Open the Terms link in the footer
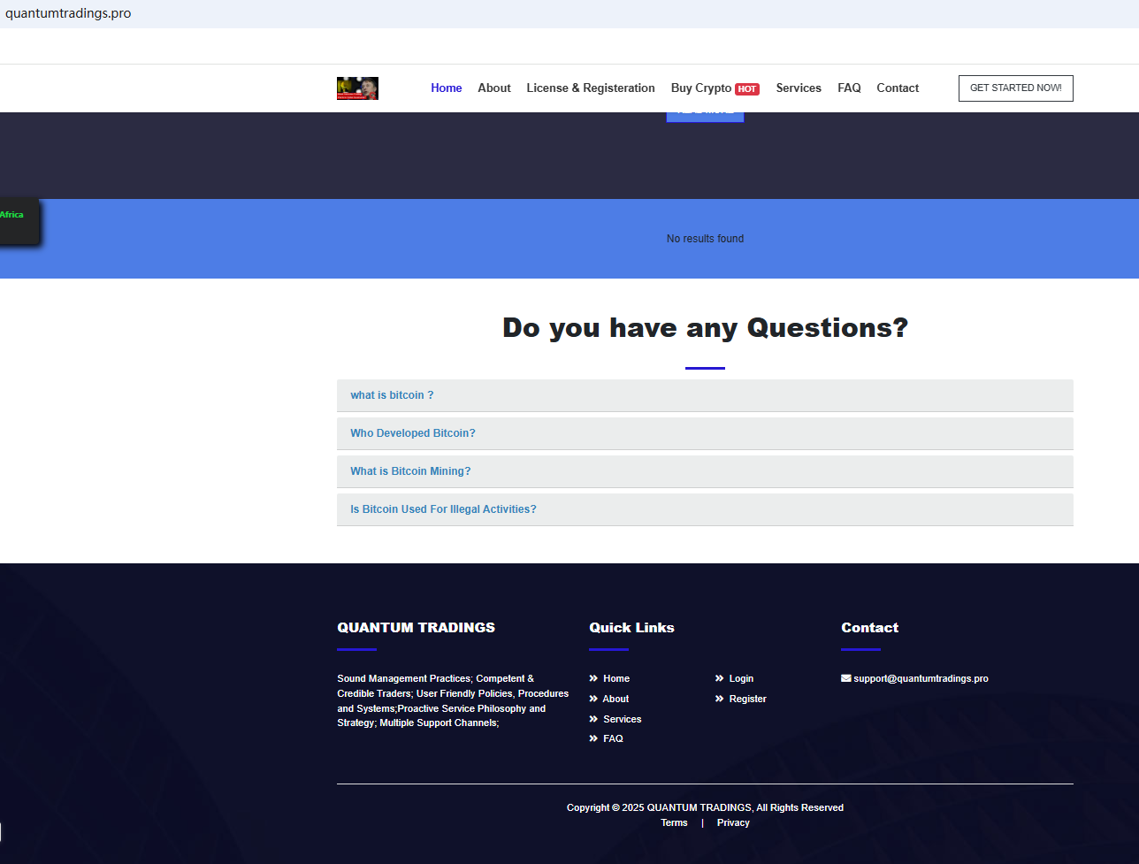The image size is (1139, 864). point(674,823)
